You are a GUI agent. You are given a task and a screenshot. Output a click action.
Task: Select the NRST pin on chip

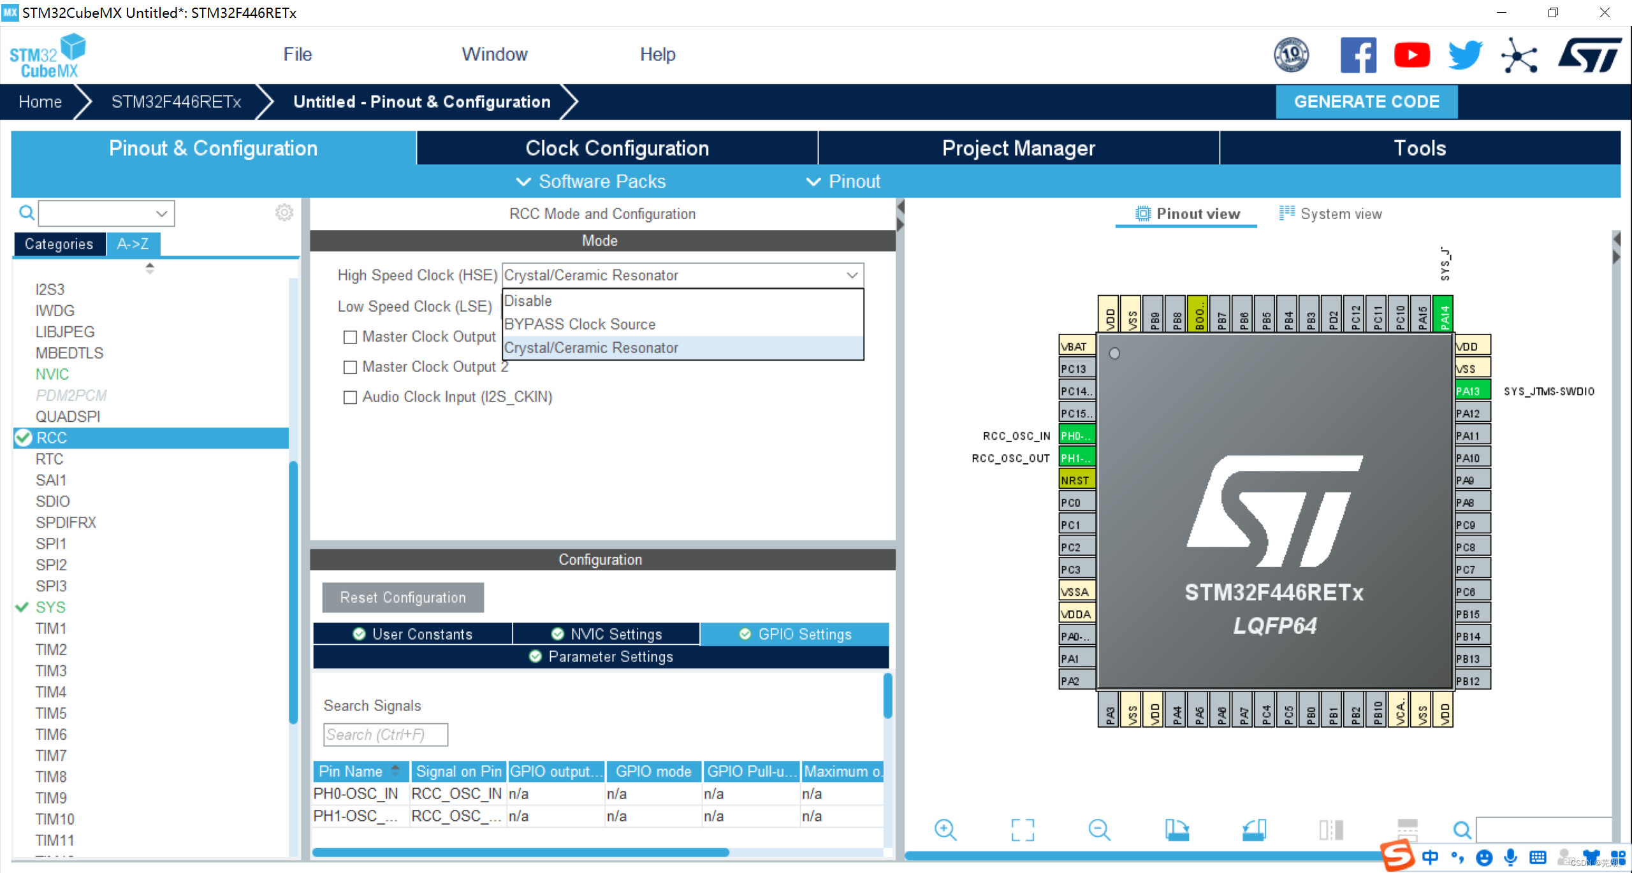[x=1077, y=480]
